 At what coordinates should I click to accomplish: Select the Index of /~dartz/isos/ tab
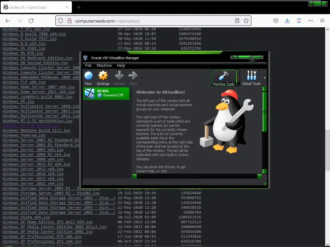[36, 7]
